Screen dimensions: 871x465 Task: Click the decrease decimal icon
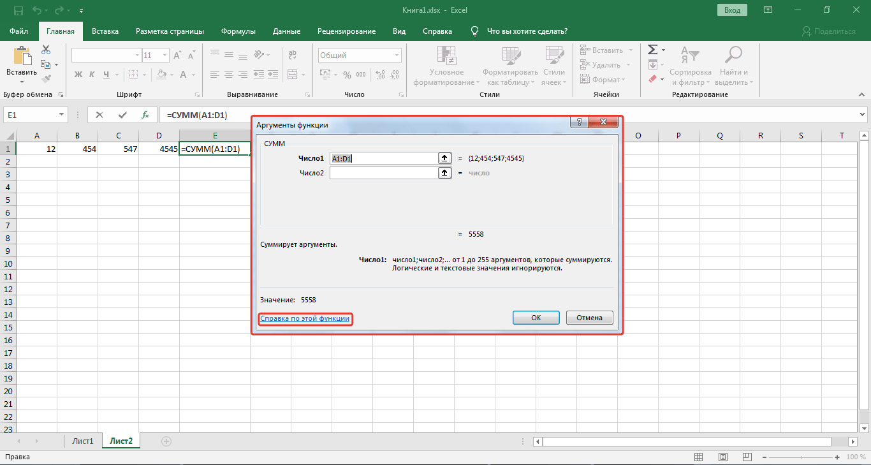click(x=395, y=75)
